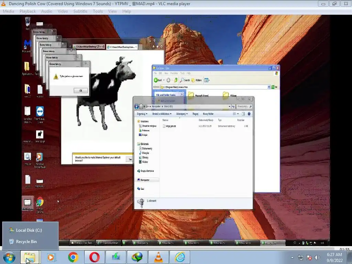Click the Up folder icon in the XP window
The height and width of the screenshot is (264, 352).
[176, 80]
